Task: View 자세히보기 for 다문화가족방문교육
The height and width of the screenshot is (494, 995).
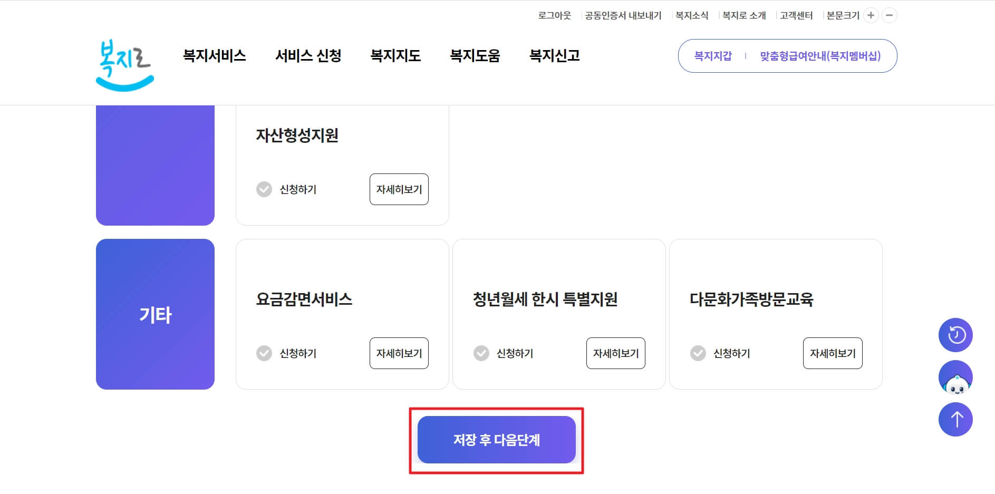Action: coord(833,353)
